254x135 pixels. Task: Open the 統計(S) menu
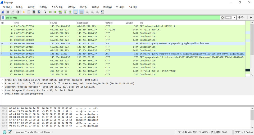click(83, 7)
